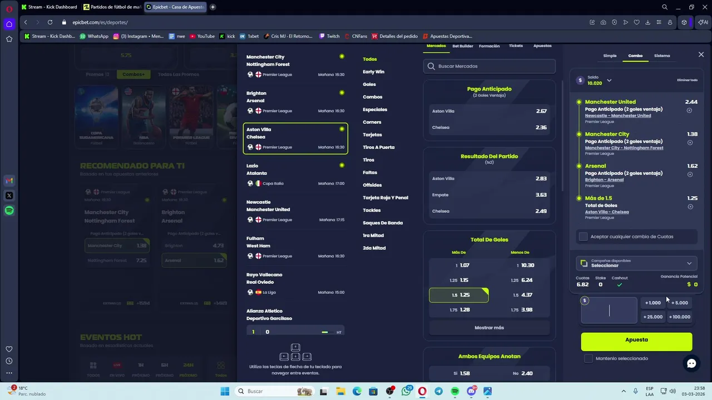Screen dimensions: 712x400
Task: Add +100.000 to stake
Action: 680,317
